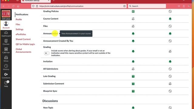Click Grading green bell in first column

(133, 51)
